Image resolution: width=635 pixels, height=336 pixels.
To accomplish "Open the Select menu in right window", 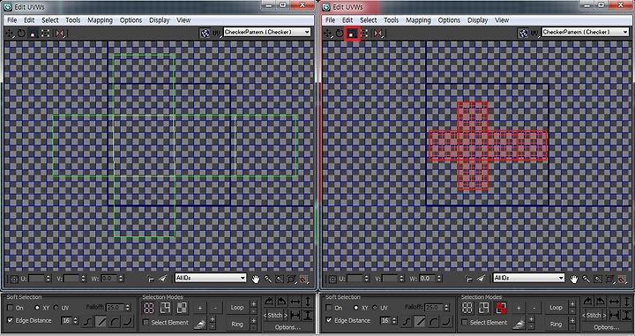I will tap(368, 19).
